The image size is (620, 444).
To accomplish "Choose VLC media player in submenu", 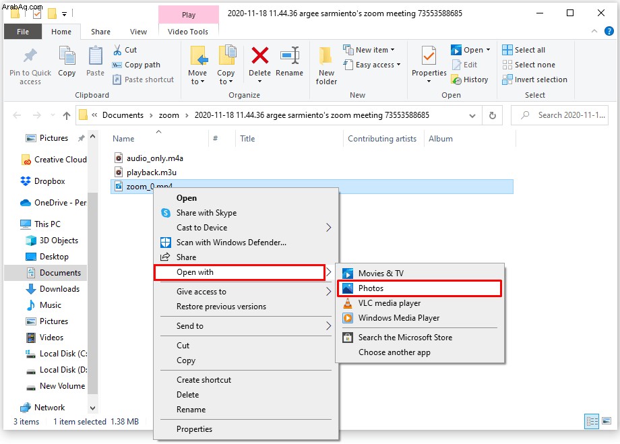I will 420,303.
